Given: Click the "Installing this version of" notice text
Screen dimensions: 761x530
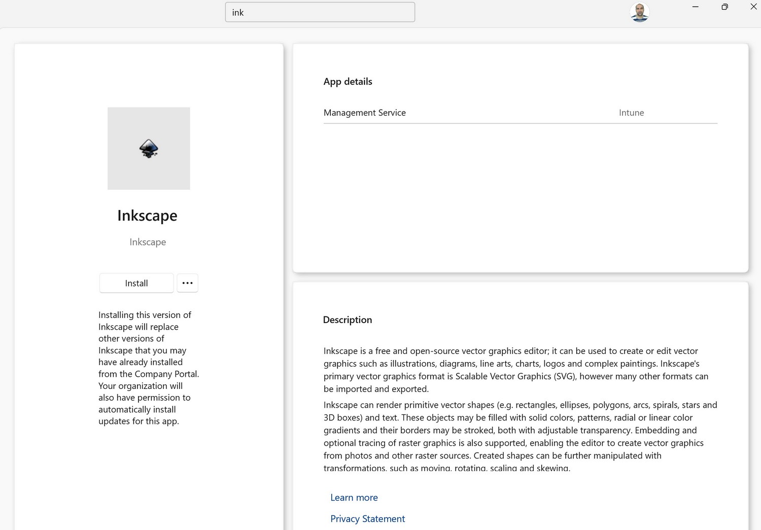Looking at the screenshot, I should tap(149, 368).
